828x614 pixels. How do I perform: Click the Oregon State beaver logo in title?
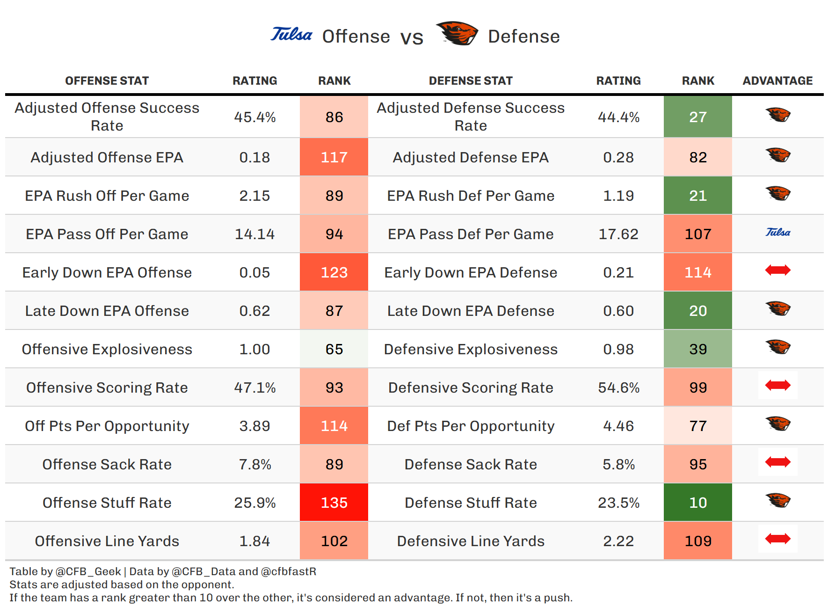tap(457, 34)
